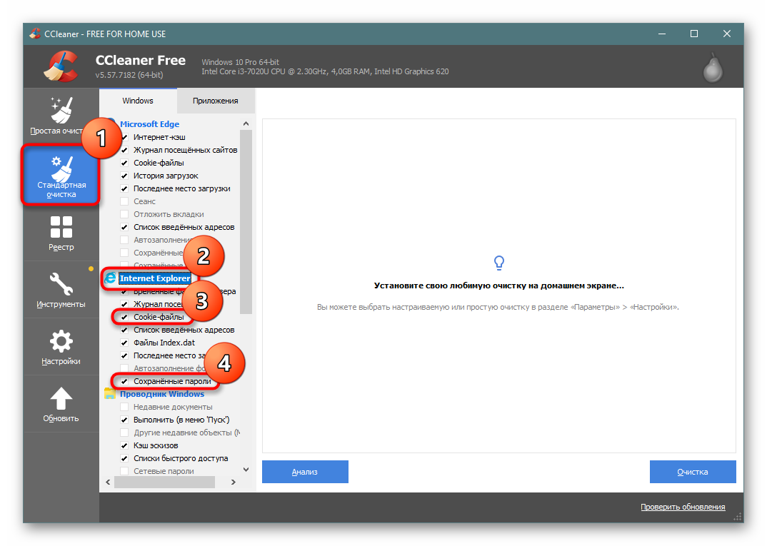
Task: Enable Отложить вкладки checkbox
Action: coord(124,214)
